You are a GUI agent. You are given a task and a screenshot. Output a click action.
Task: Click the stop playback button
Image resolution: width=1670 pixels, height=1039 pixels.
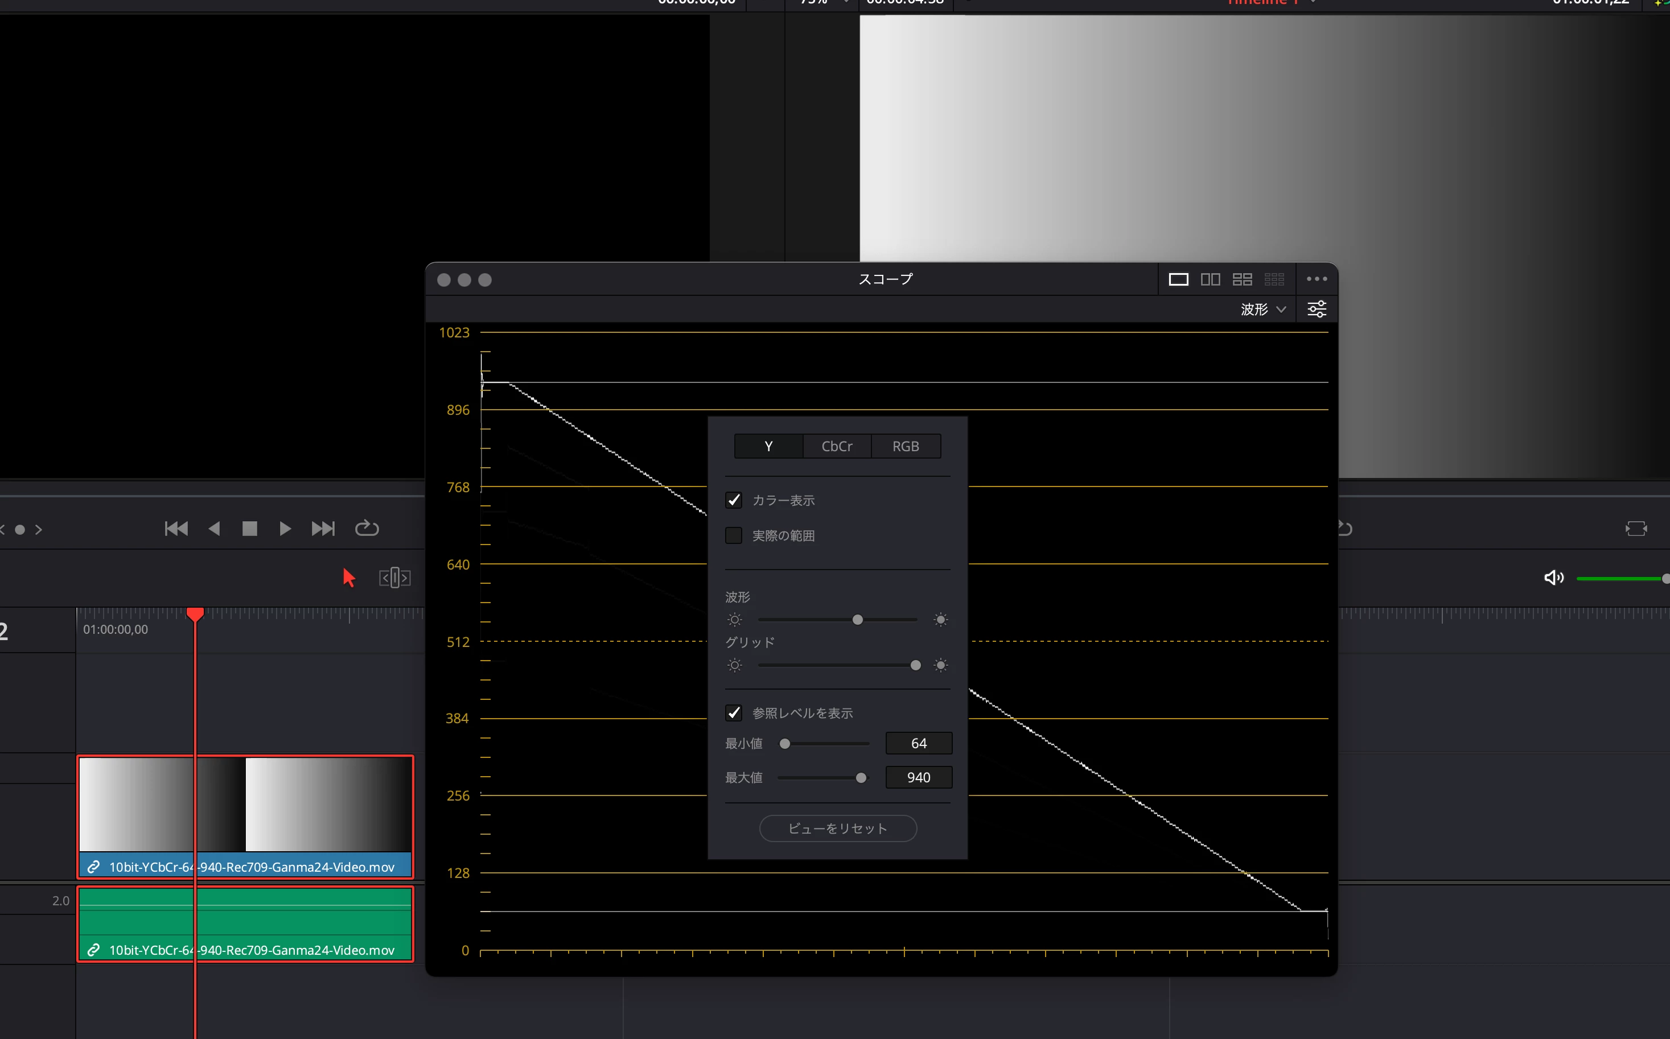pyautogui.click(x=249, y=529)
